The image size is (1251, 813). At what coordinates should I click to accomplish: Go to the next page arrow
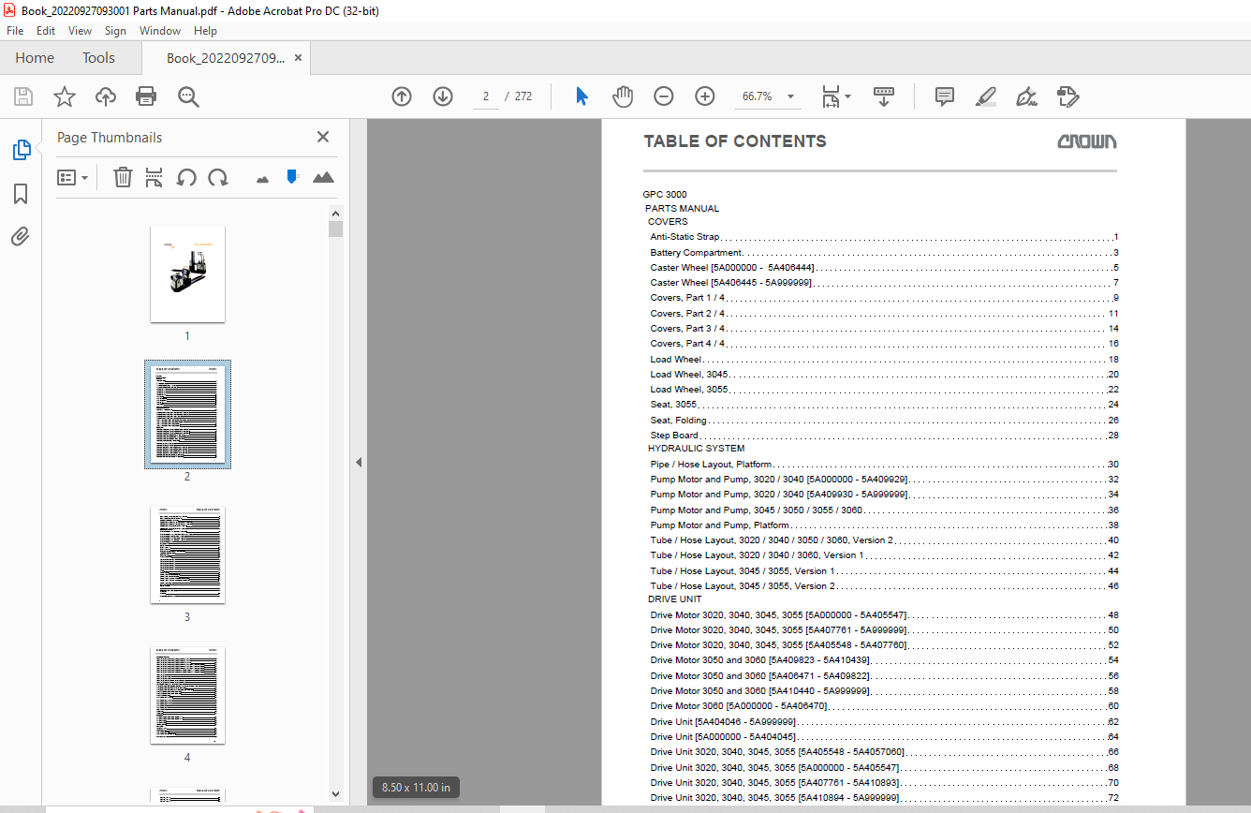443,96
